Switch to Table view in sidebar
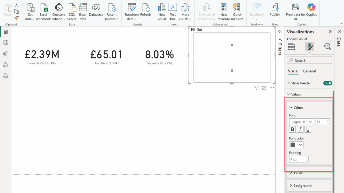The image size is (344, 193). [6, 43]
